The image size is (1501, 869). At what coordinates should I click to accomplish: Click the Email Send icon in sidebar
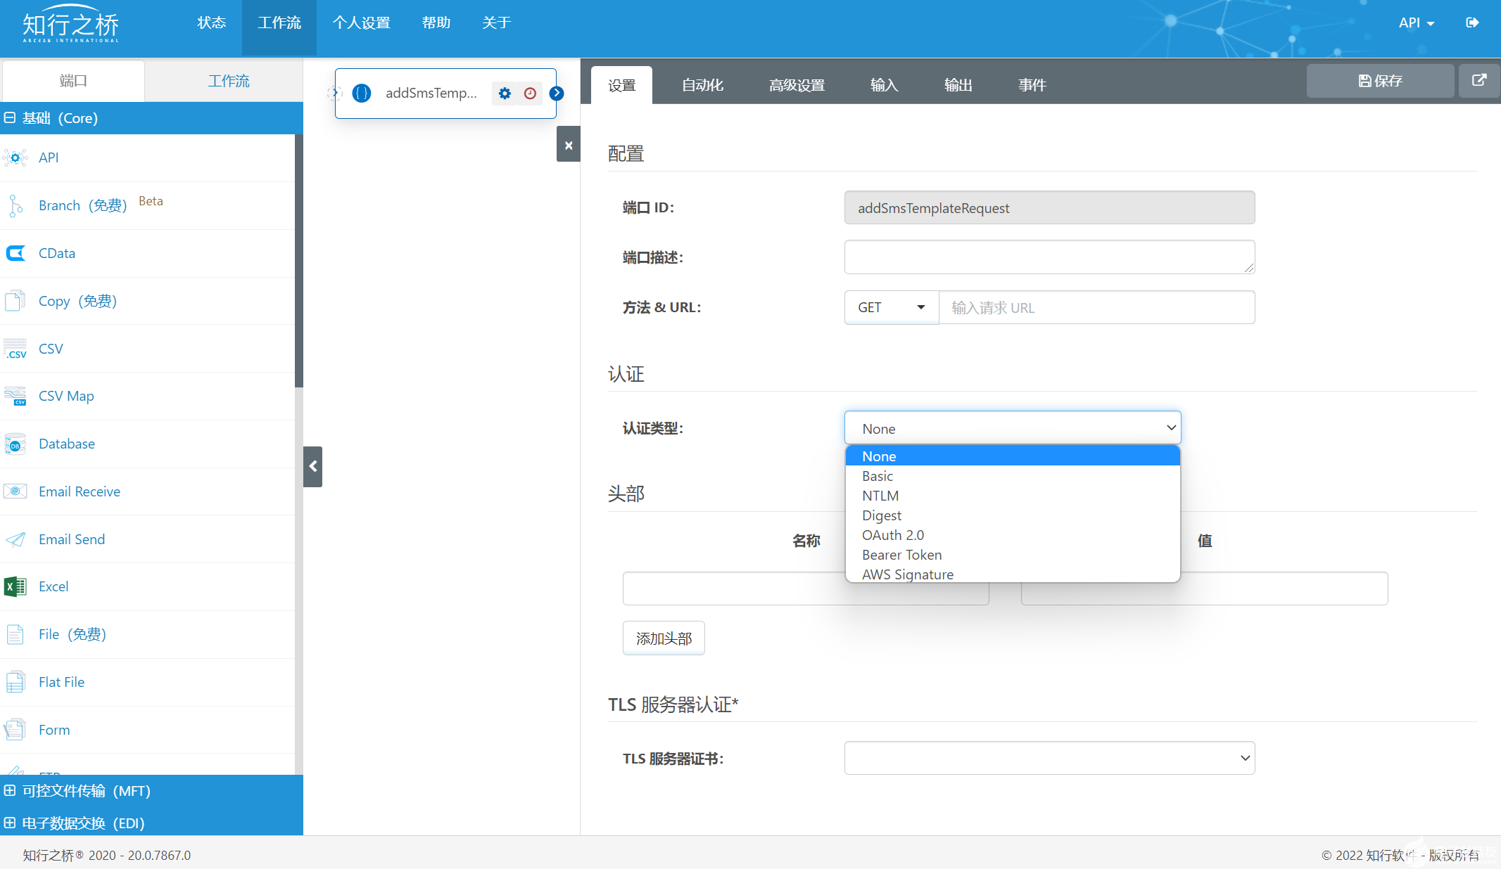15,538
